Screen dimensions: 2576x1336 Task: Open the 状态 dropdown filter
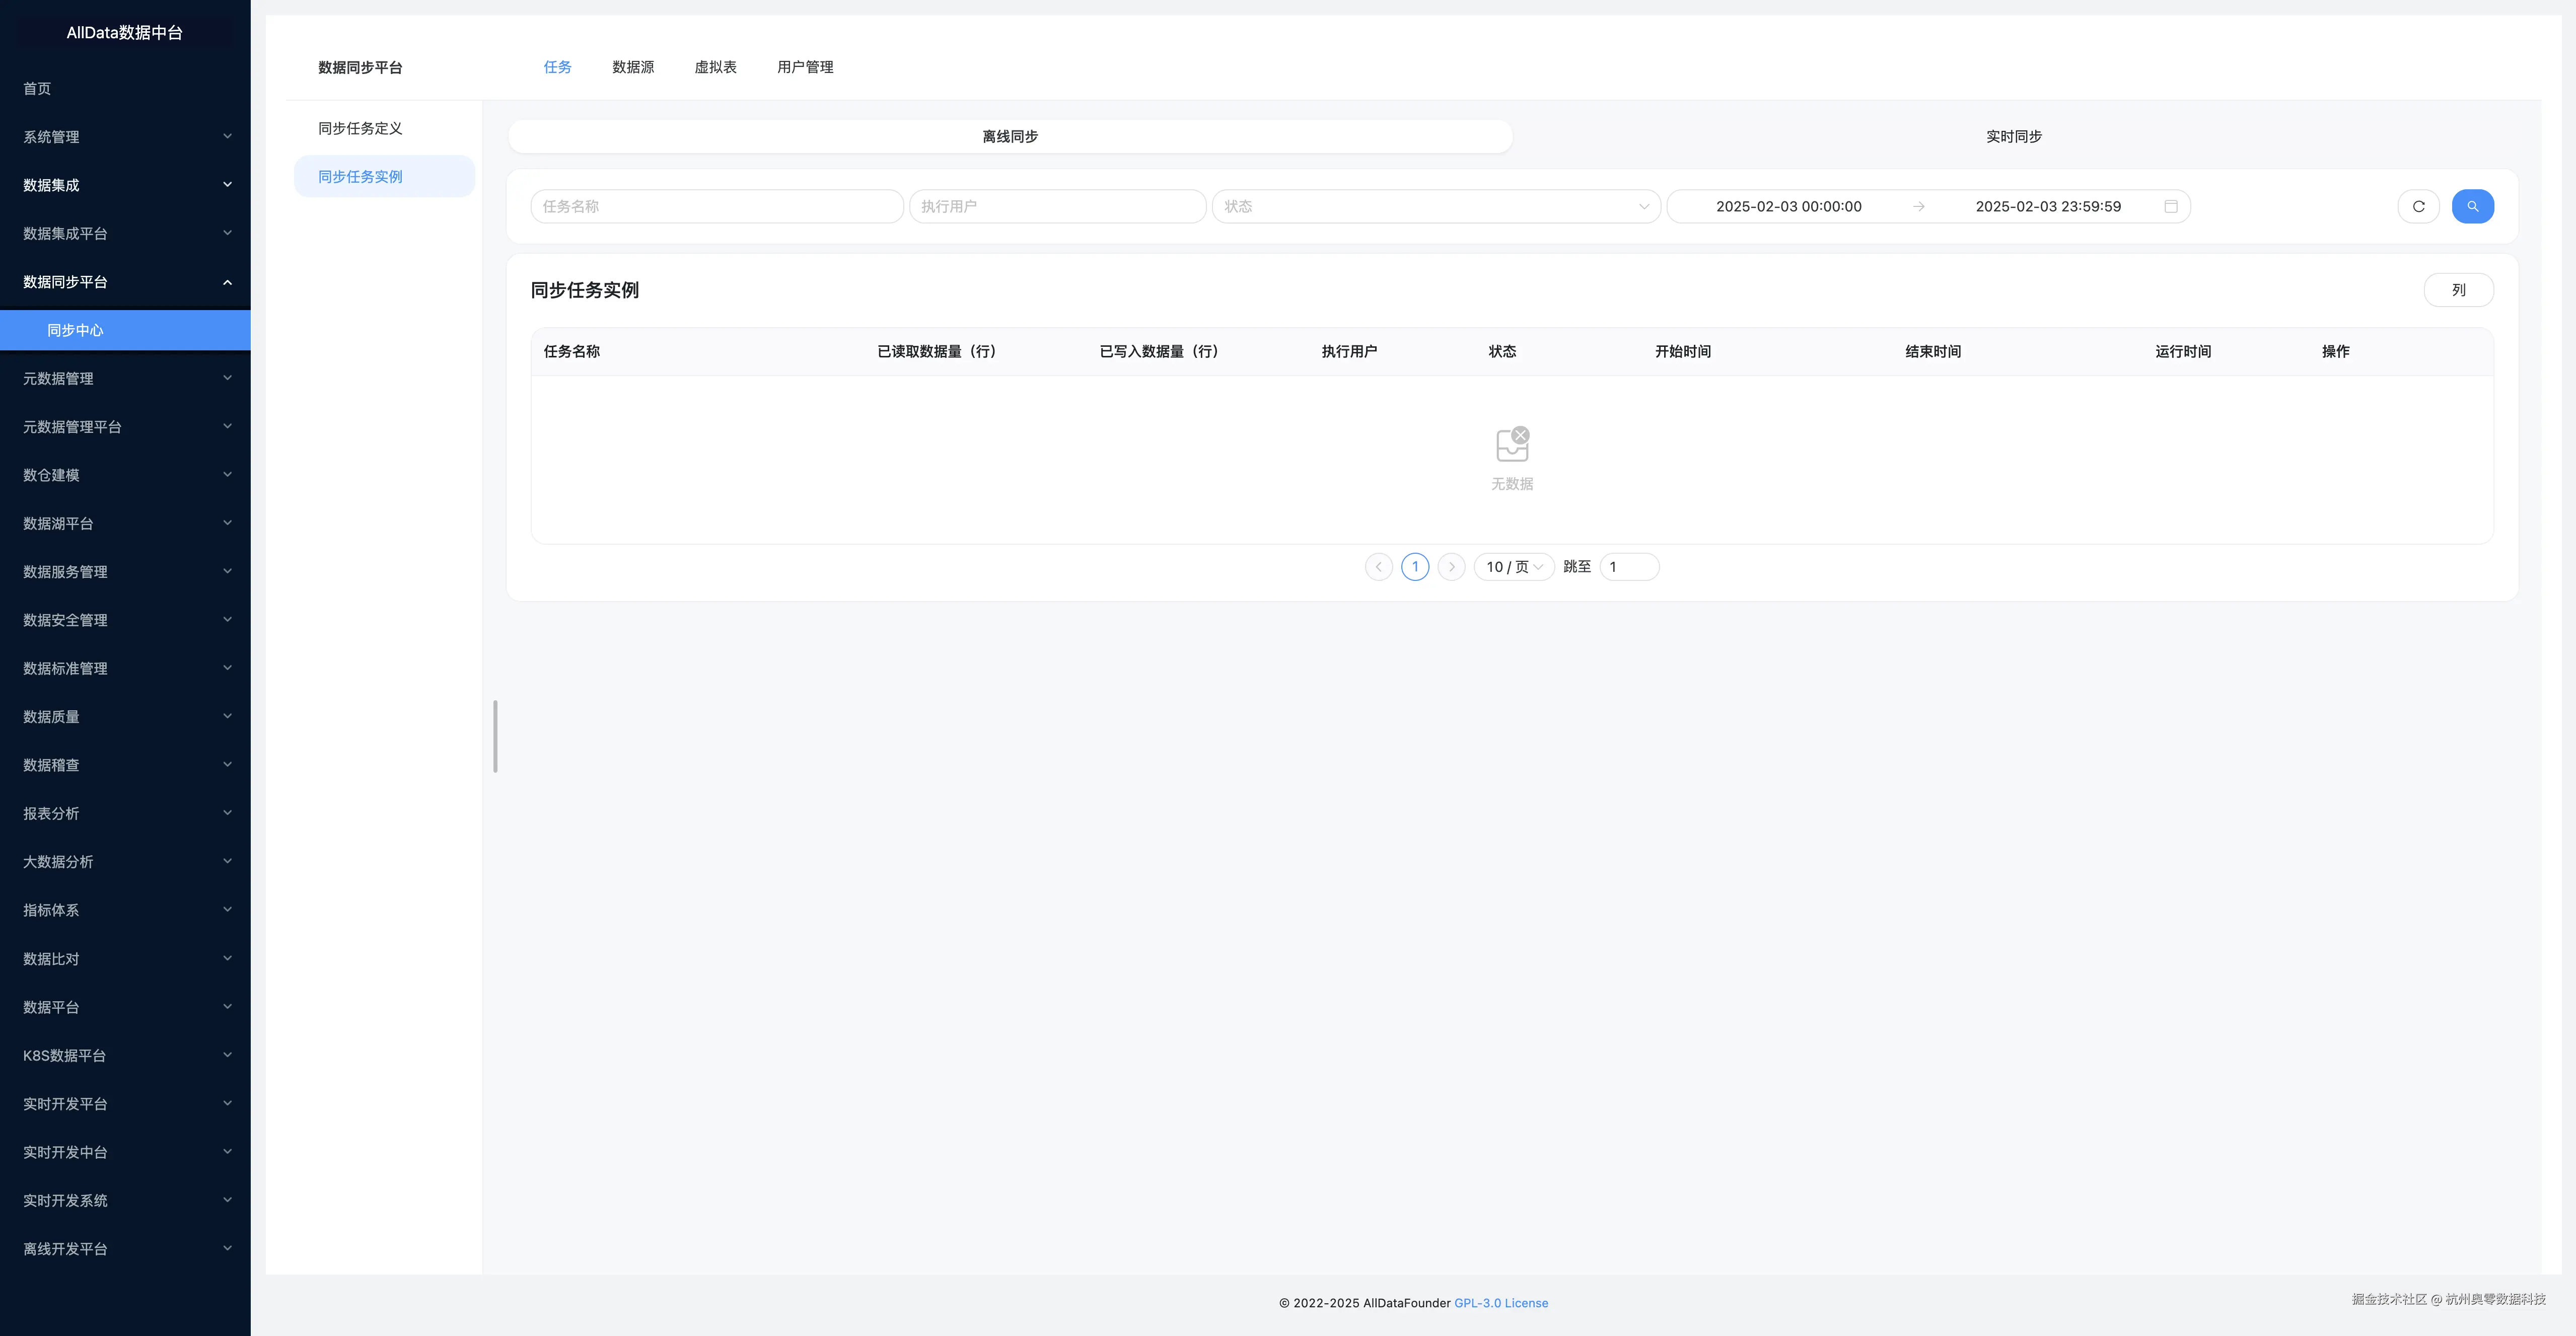click(x=1435, y=206)
